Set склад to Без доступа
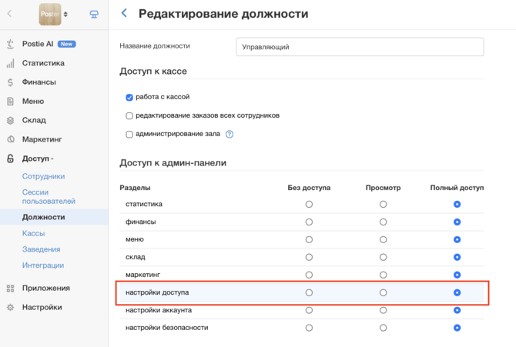 (x=309, y=257)
